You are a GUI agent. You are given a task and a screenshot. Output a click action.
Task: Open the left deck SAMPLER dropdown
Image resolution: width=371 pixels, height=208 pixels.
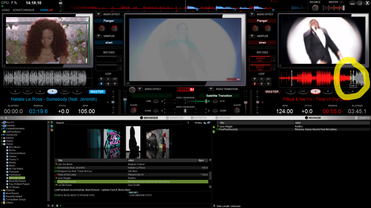98,36
